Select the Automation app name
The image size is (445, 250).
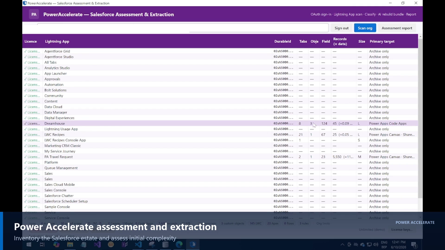(54, 85)
